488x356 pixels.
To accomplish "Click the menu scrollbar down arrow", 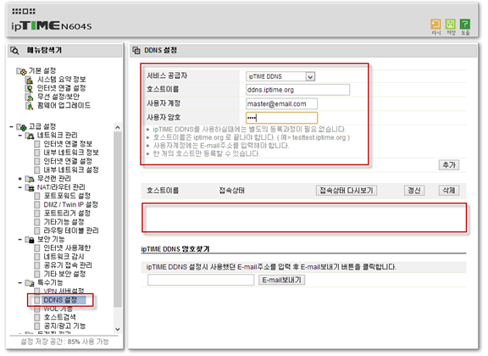I will click(x=118, y=329).
